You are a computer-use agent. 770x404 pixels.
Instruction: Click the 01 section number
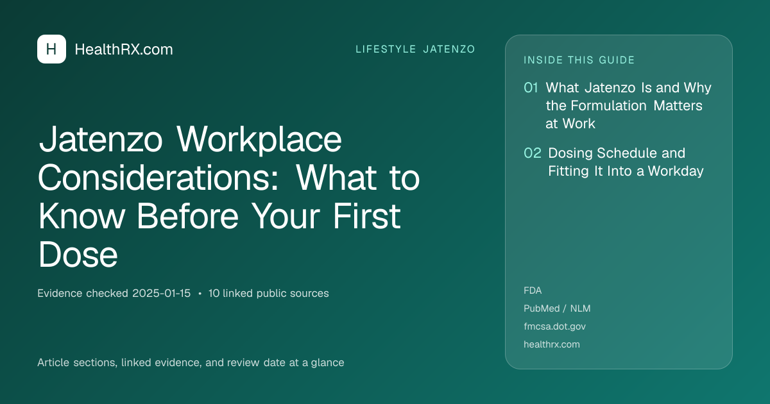[x=531, y=88]
